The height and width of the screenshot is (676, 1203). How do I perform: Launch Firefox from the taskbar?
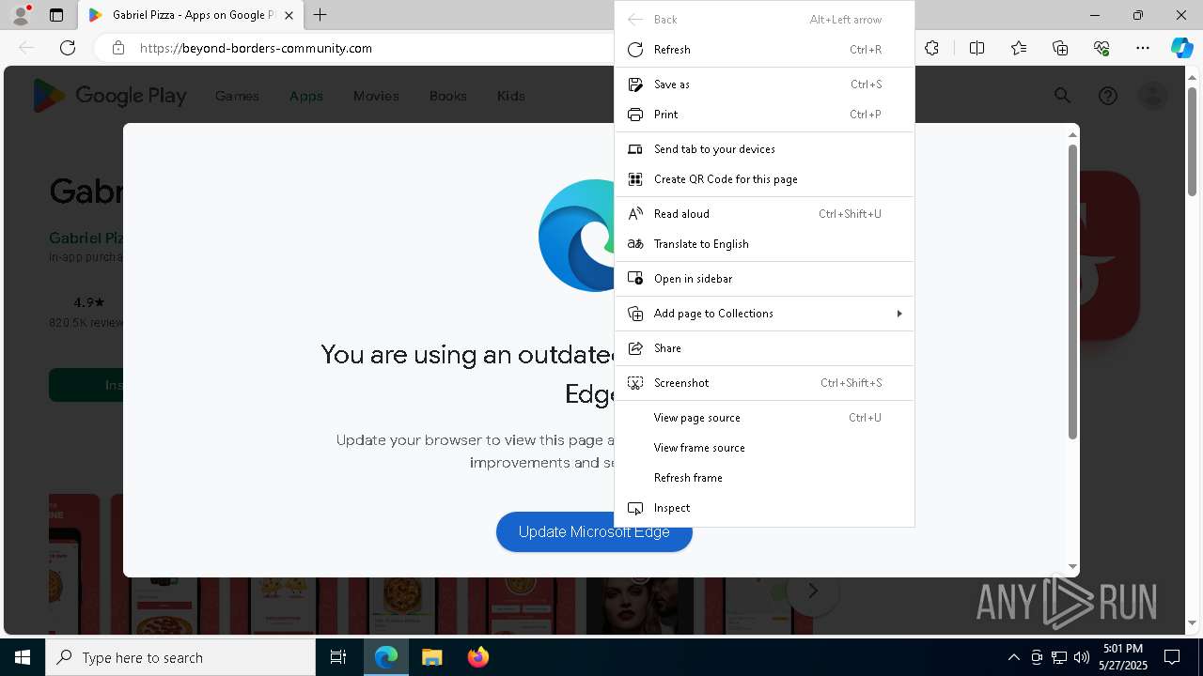[x=477, y=657]
